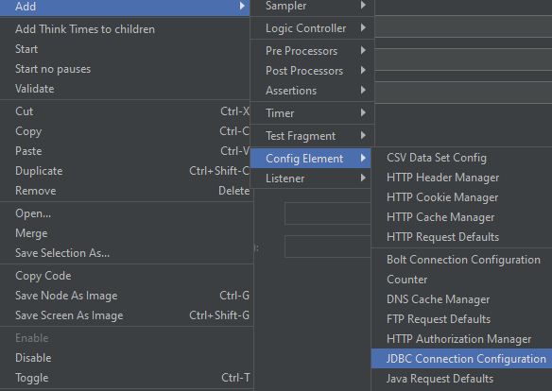Viewport: 552px width, 391px height.
Task: Select HTTP Request Defaults
Action: (461, 237)
